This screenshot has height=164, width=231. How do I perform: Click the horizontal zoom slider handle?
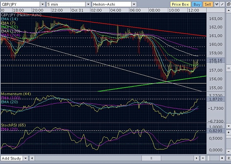tap(208, 158)
